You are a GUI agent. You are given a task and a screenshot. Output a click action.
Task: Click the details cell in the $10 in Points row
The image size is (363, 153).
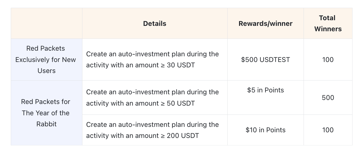[152, 130]
